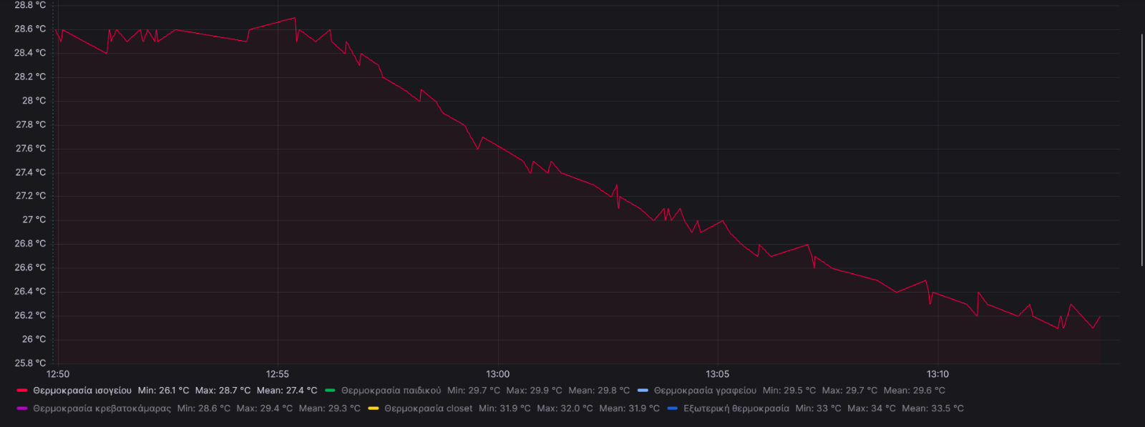Image resolution: width=1145 pixels, height=427 pixels.
Task: Click the 25.8 °C y-axis label
Action: (30, 363)
